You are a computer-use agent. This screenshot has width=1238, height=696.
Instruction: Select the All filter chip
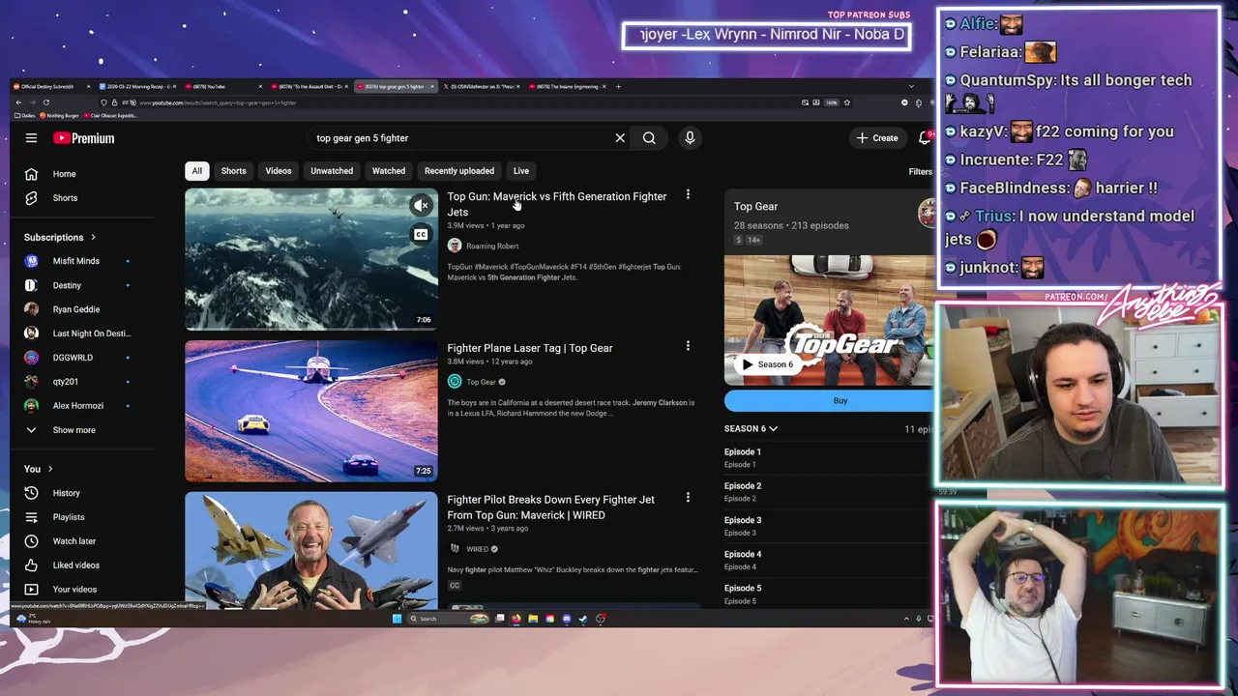click(x=196, y=171)
